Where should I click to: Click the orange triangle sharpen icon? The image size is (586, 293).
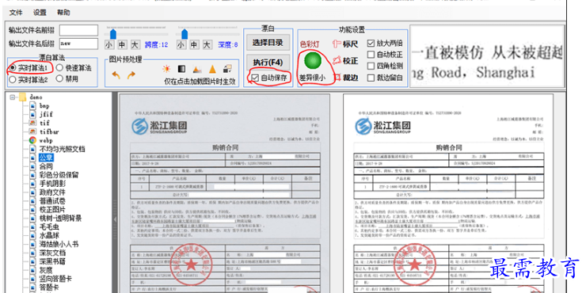coord(212,69)
